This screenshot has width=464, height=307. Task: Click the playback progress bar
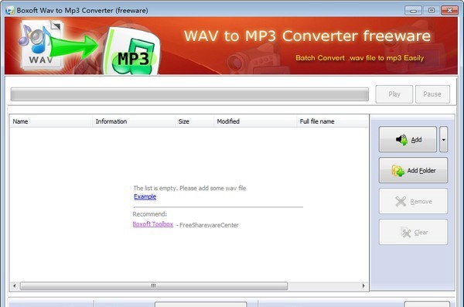click(x=189, y=94)
